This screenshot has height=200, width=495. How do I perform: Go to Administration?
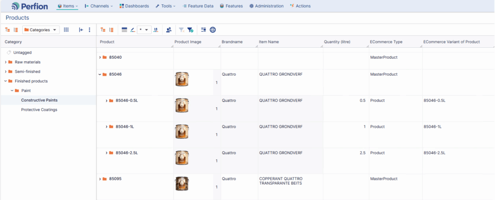pos(266,6)
